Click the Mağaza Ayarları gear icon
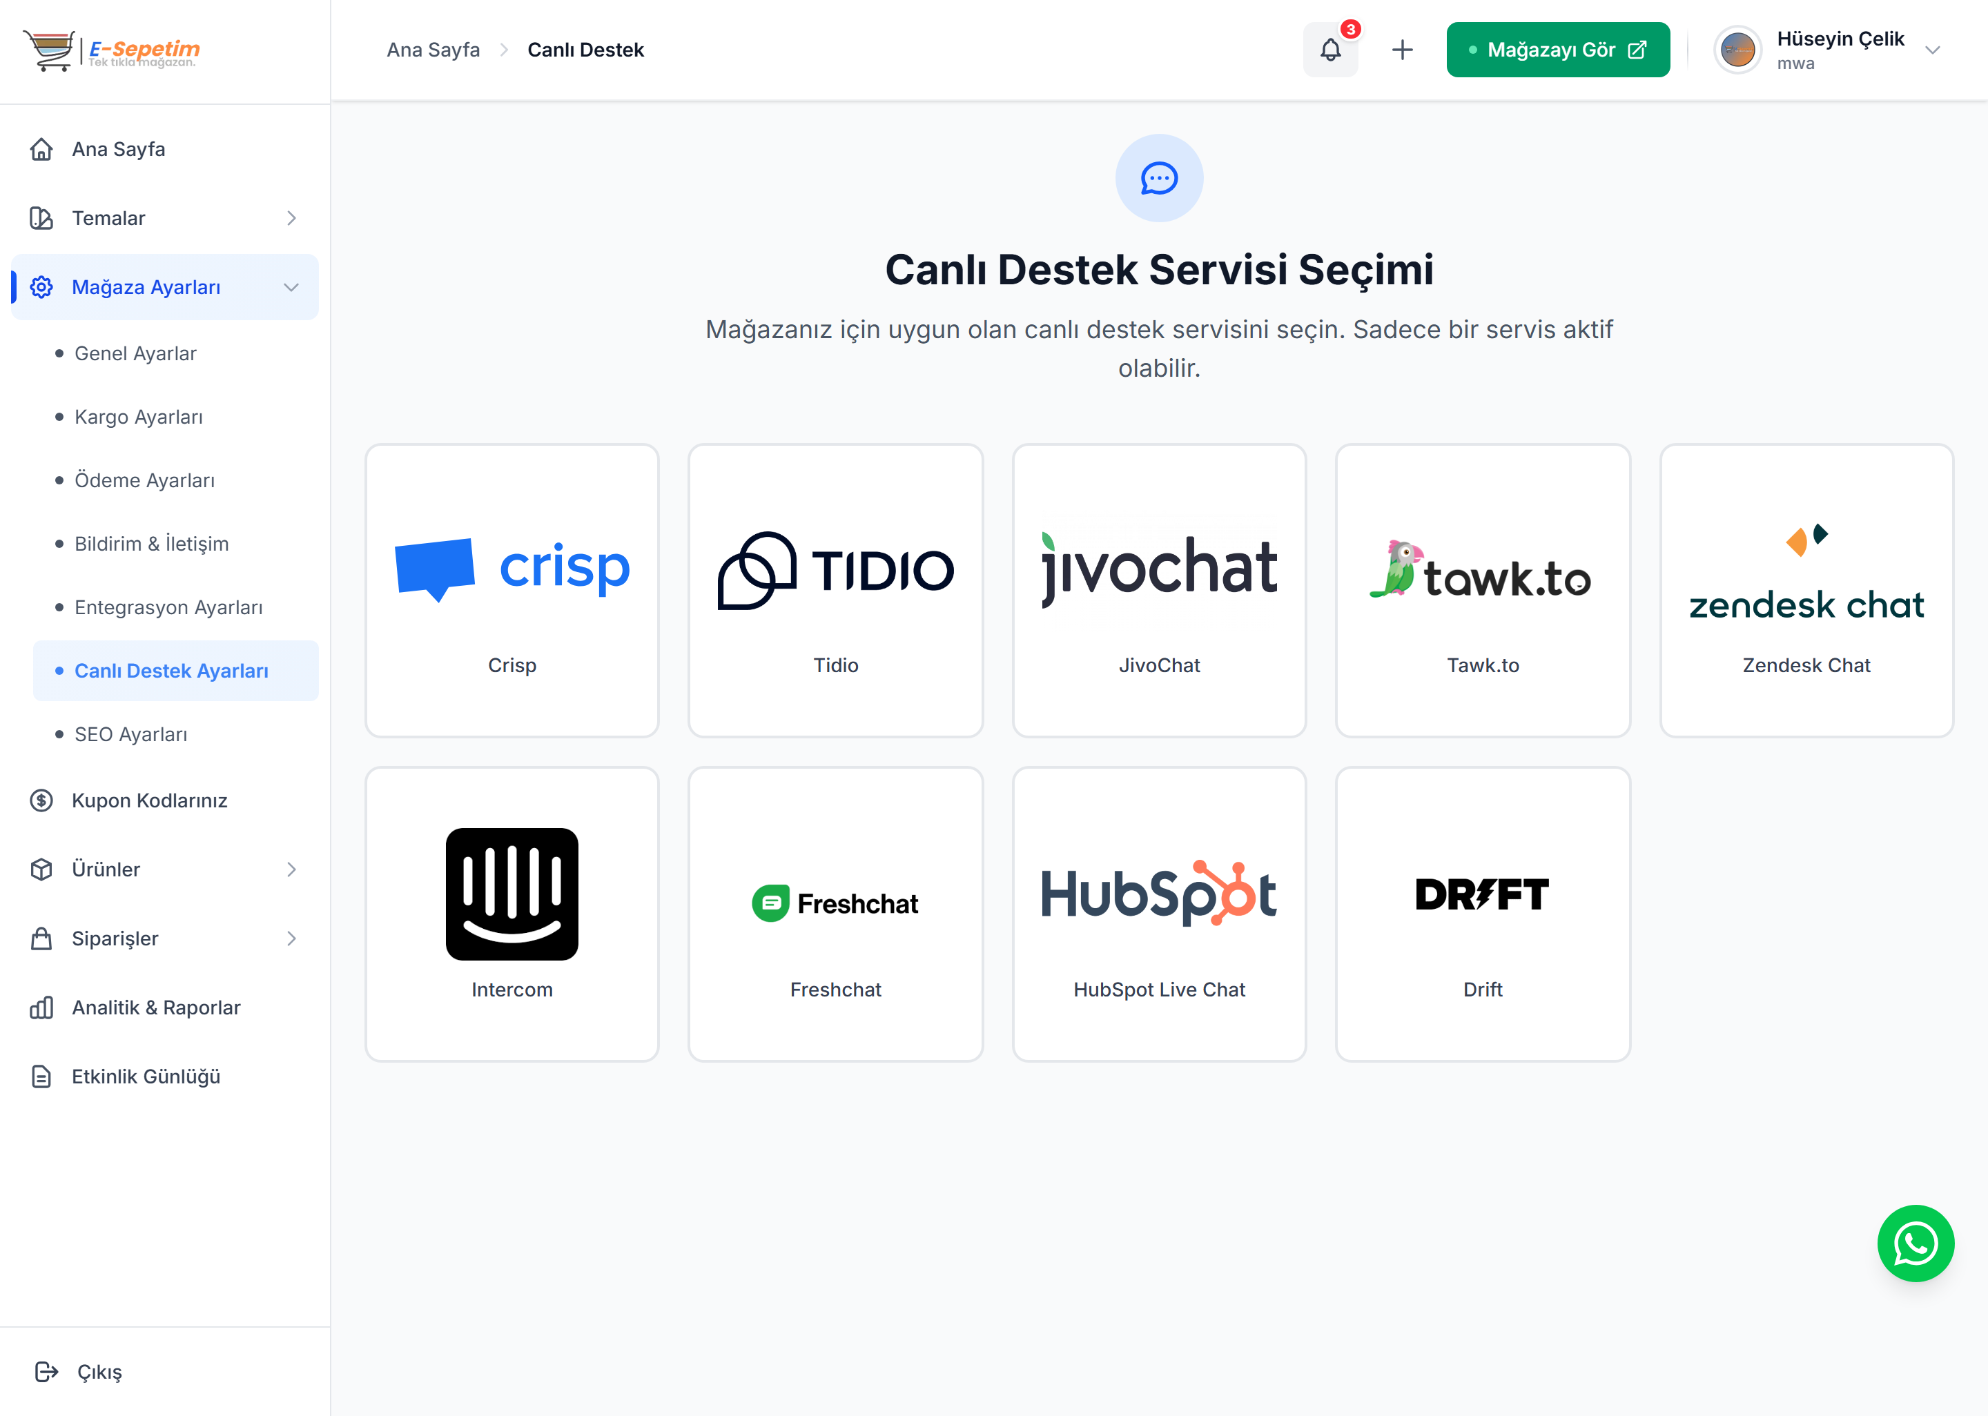 41,287
